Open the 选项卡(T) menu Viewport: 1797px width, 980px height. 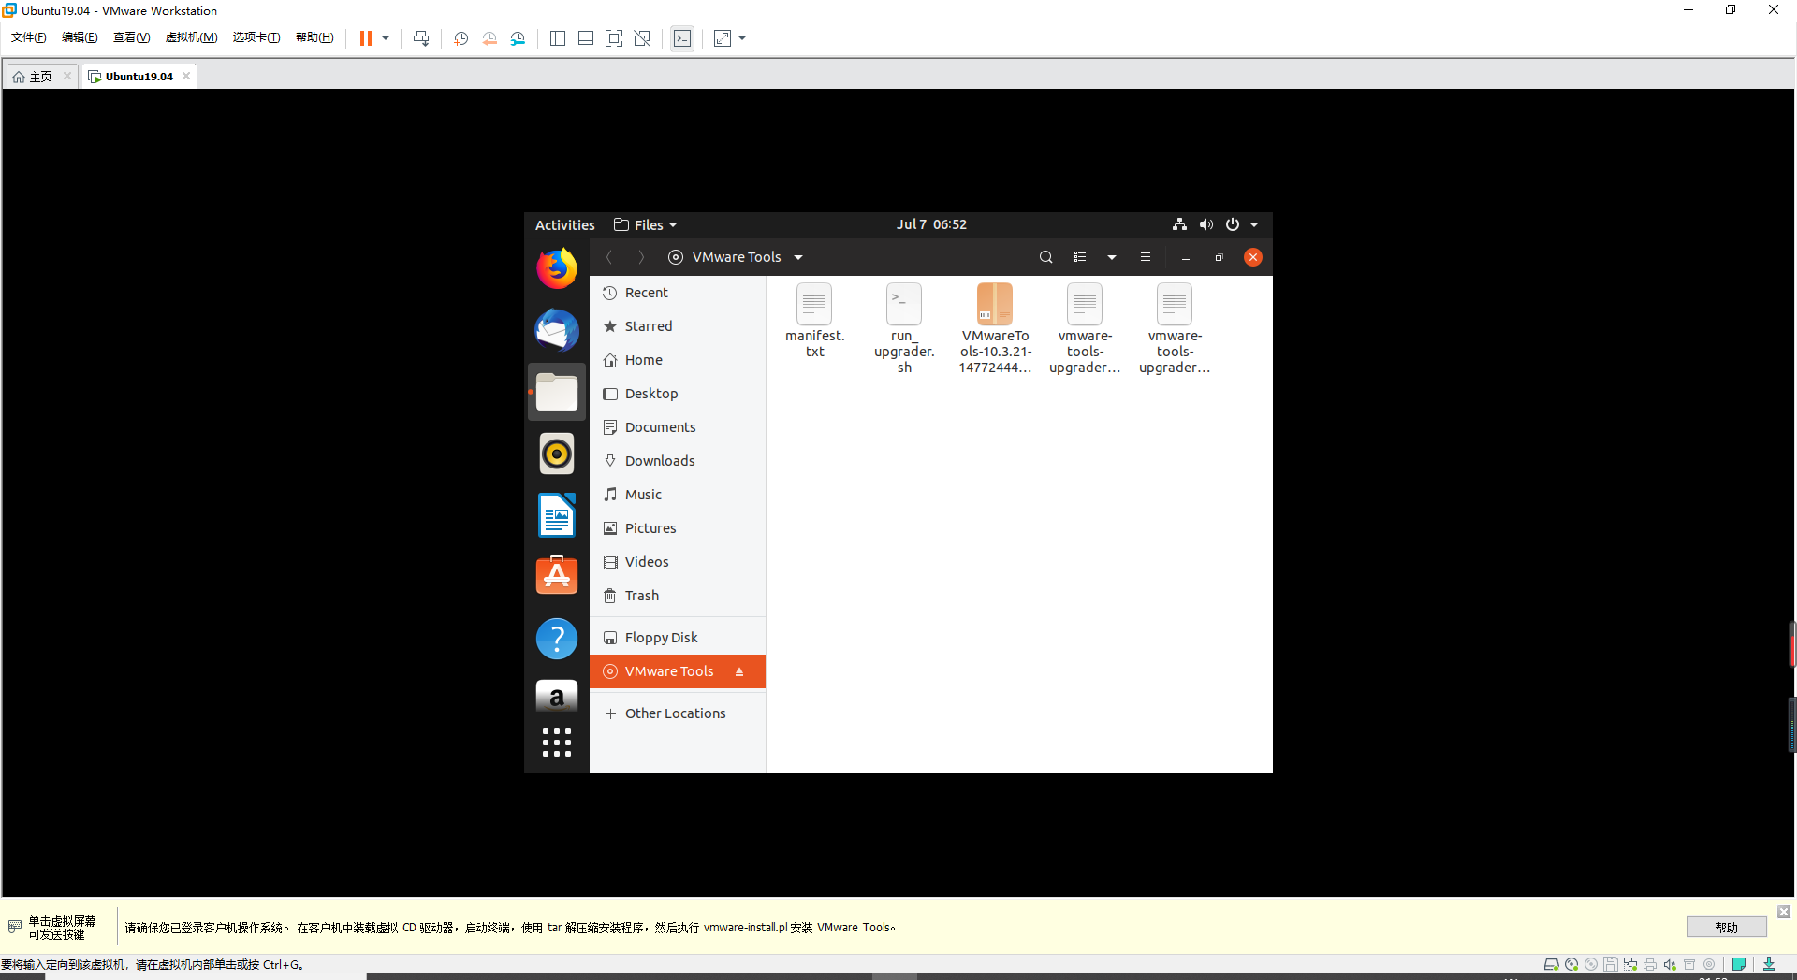click(256, 37)
